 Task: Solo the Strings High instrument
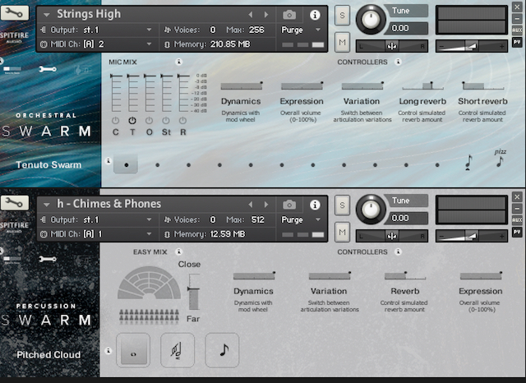pyautogui.click(x=342, y=16)
